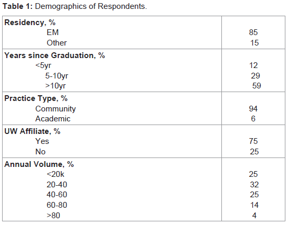The image size is (288, 225).
Task: Click the Table 1 caption title
Action: coord(74,6)
